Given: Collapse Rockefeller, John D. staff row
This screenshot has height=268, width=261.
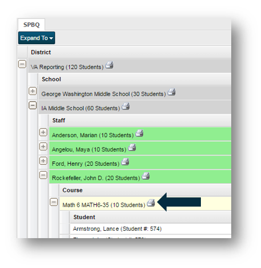Looking at the screenshot, I should pyautogui.click(x=43, y=175).
